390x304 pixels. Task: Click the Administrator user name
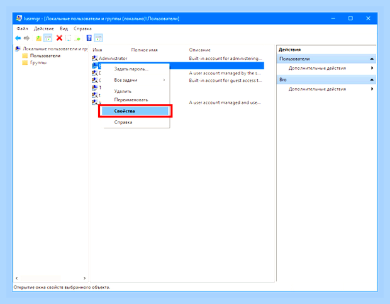pos(113,58)
